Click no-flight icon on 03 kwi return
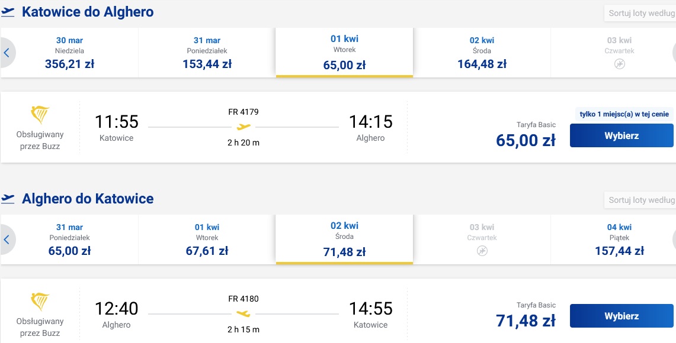This screenshot has width=676, height=343. tap(482, 251)
